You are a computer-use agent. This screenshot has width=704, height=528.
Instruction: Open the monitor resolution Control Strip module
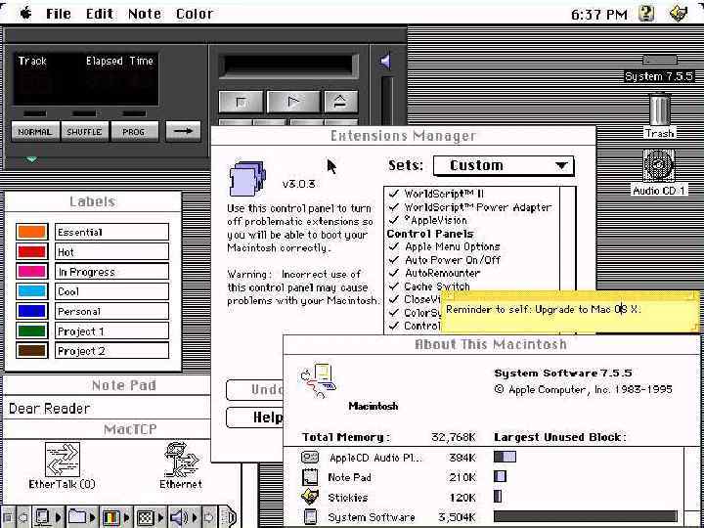pos(149,517)
